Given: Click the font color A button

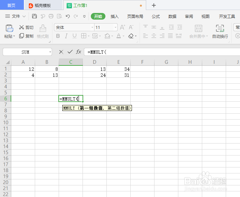Looking at the screenshot, I should (x=119, y=36).
